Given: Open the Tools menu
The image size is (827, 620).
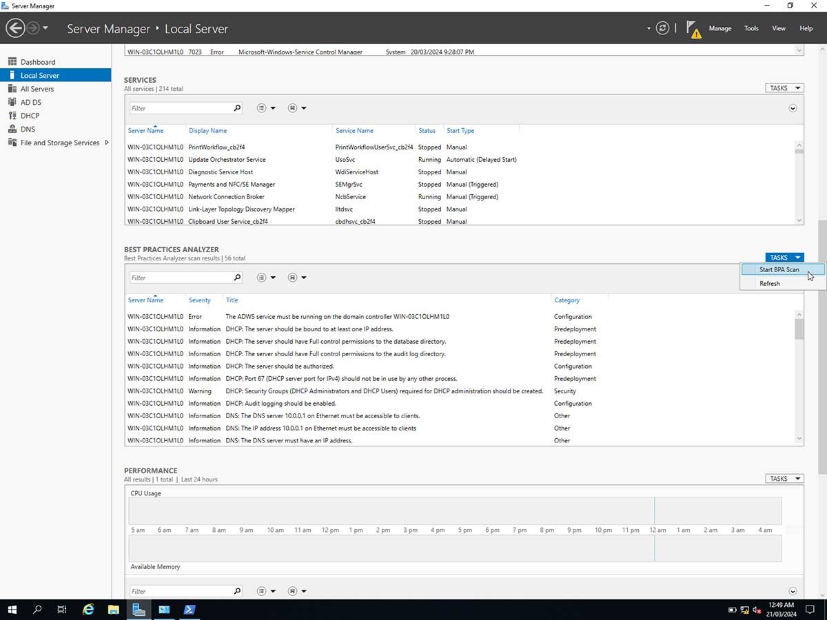Looking at the screenshot, I should [751, 28].
